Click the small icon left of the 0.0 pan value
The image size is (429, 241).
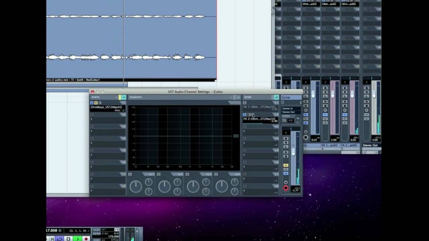(284, 120)
